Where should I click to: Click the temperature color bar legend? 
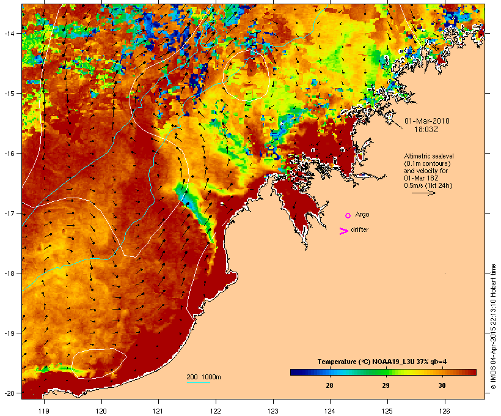[384, 372]
